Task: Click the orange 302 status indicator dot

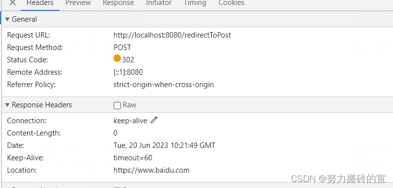Action: (x=117, y=58)
